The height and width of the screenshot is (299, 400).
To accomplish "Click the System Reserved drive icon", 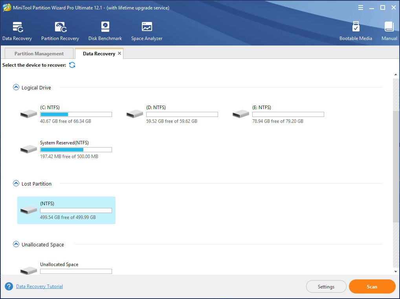I will (x=29, y=149).
